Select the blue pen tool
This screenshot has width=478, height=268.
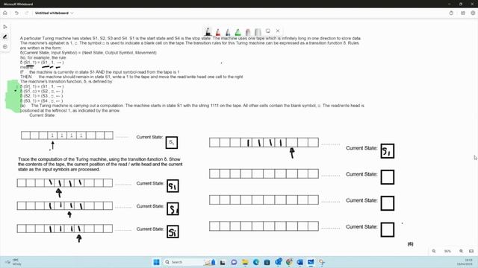point(228,31)
